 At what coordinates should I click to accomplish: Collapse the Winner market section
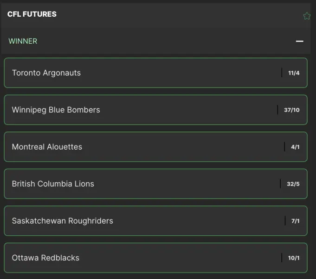[300, 41]
